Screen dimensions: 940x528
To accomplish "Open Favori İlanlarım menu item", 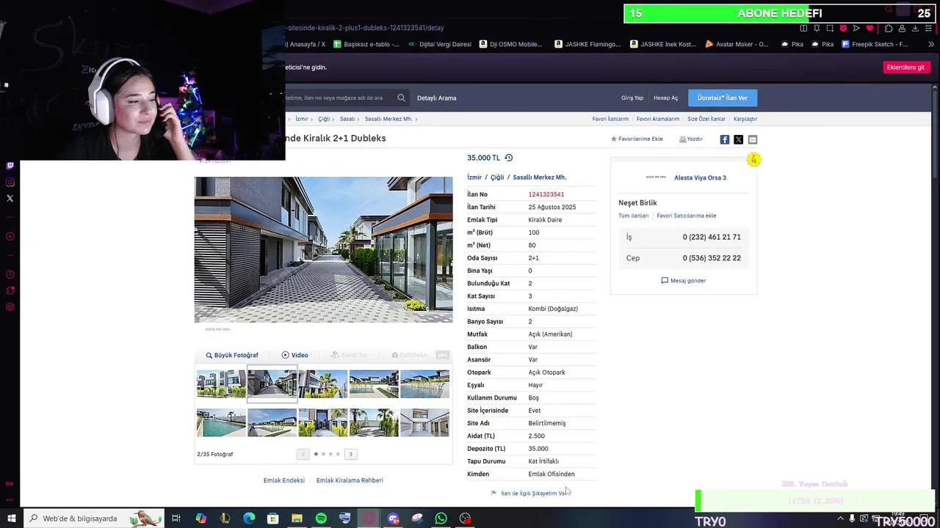I will 610,119.
